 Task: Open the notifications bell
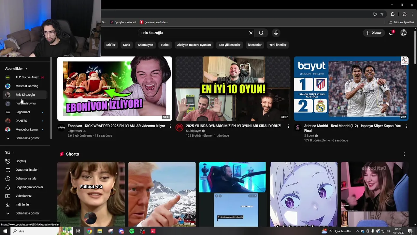point(391,33)
